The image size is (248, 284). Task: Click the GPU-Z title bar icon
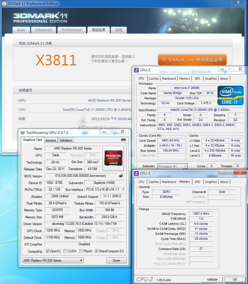pos(22,132)
